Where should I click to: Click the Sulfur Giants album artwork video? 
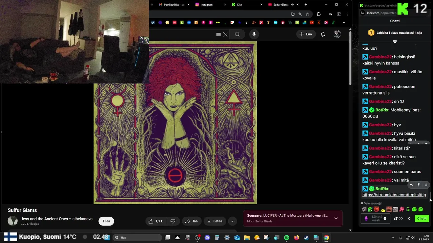tap(175, 123)
